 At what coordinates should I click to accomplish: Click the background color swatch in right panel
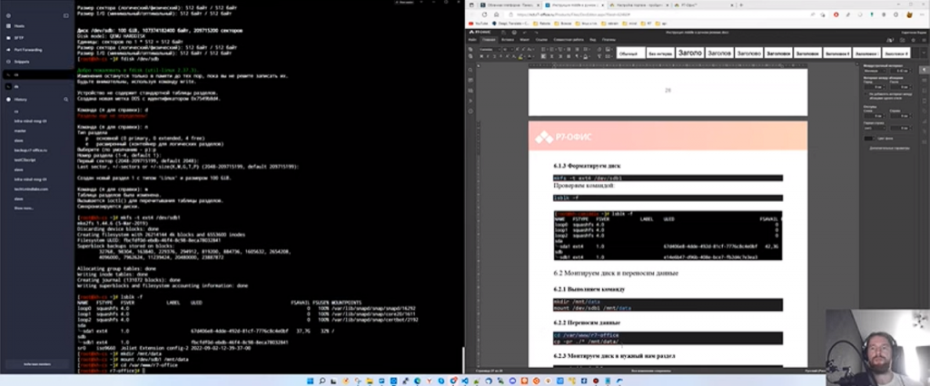(x=868, y=138)
